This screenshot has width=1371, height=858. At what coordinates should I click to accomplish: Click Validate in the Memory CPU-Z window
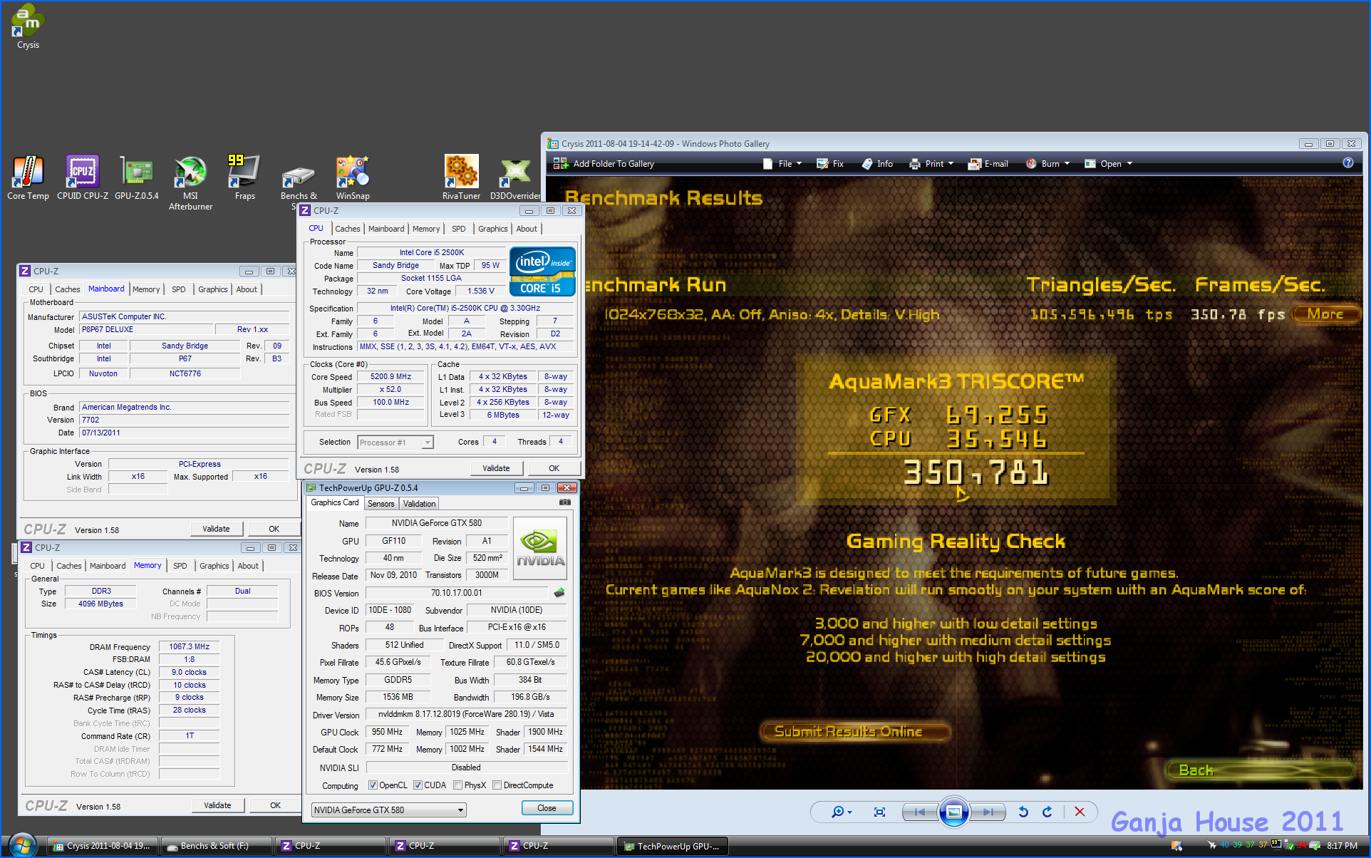(x=217, y=805)
